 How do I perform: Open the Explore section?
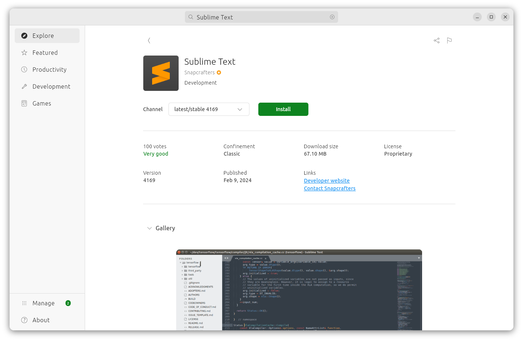(x=47, y=36)
